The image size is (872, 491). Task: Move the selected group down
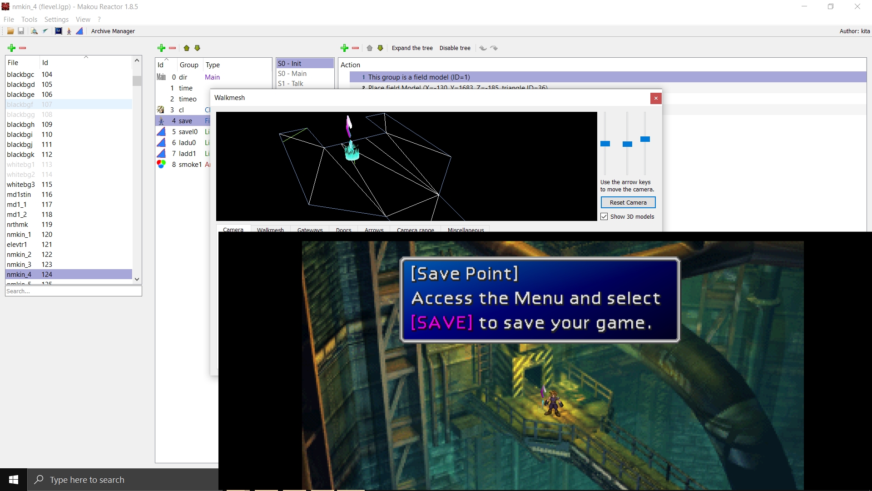point(198,48)
